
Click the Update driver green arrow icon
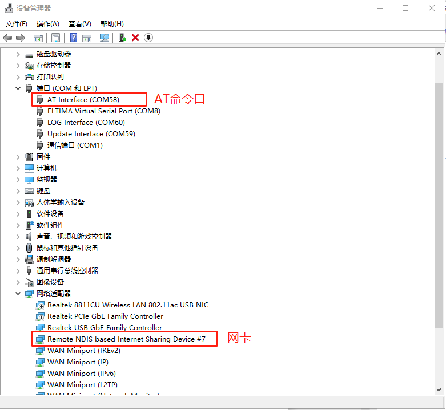122,38
